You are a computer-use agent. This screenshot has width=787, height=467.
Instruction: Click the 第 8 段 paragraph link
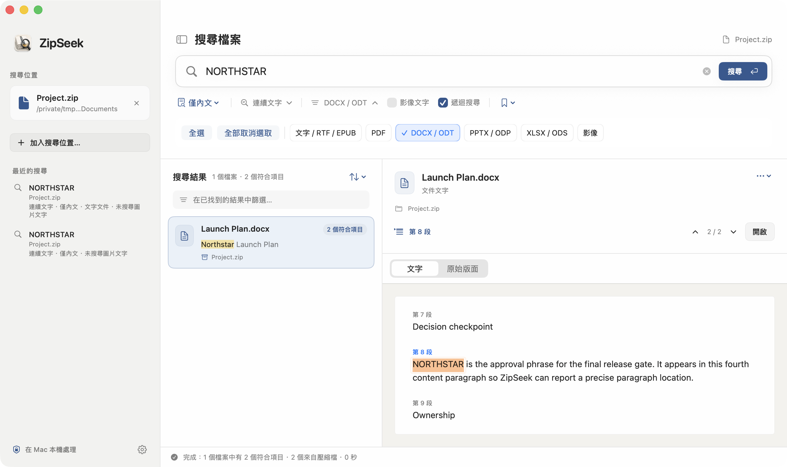tap(420, 232)
